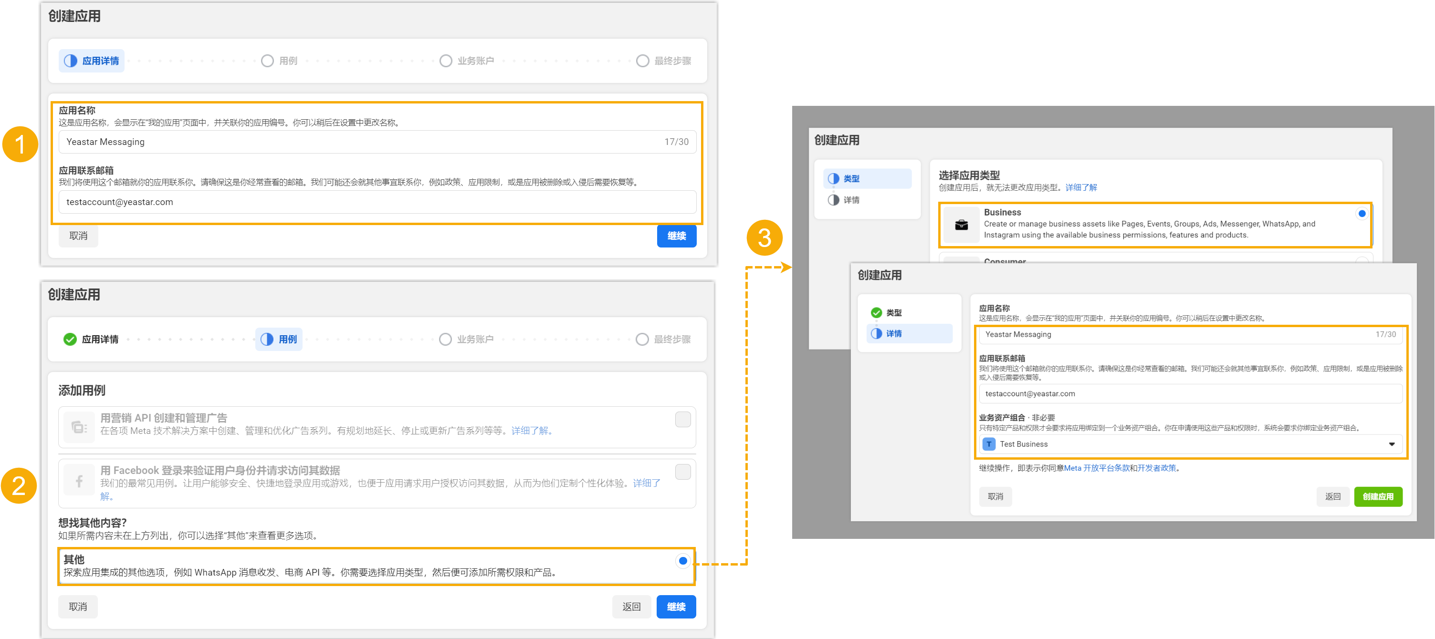Screen dimensions: 1435x639
Task: Click the marketing API ads icon
Action: [x=79, y=427]
